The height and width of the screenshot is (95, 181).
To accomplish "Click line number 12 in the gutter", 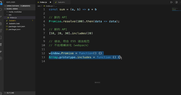I will [x=43, y=53].
